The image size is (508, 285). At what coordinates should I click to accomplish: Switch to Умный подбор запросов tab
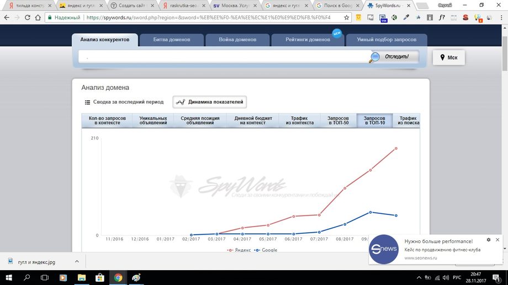pyautogui.click(x=387, y=40)
